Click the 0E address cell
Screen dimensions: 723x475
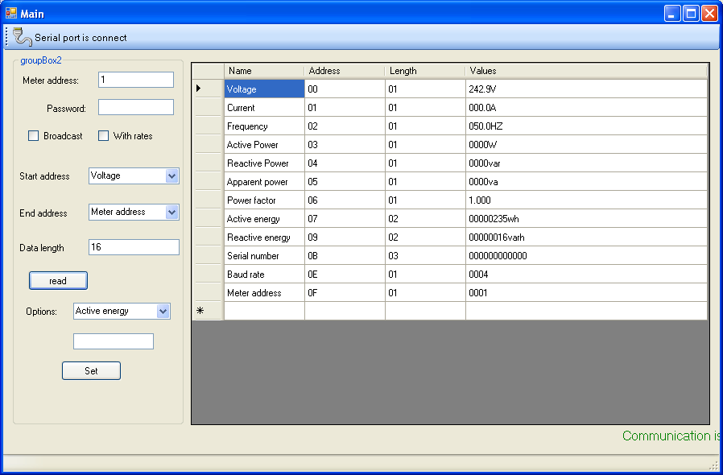coord(345,274)
